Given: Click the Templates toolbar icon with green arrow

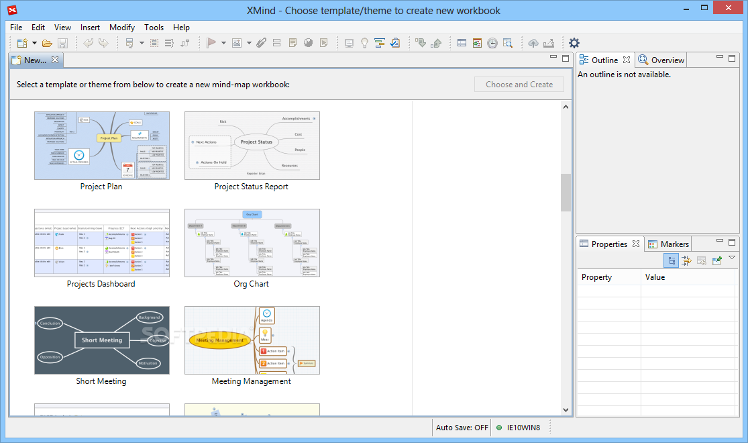Looking at the screenshot, I should coord(477,43).
